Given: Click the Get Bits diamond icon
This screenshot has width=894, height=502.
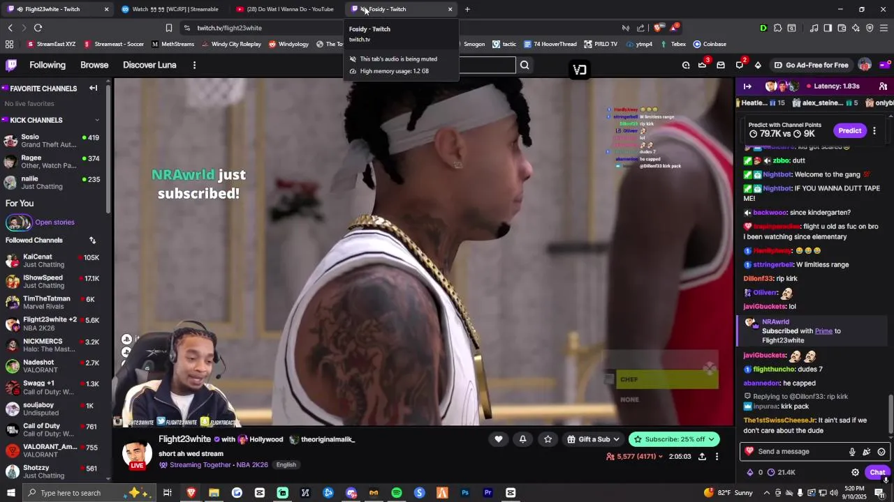Looking at the screenshot, I should tap(758, 65).
